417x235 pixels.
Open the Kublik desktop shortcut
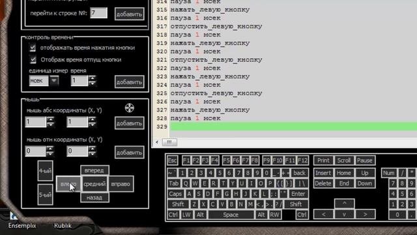coord(63,225)
